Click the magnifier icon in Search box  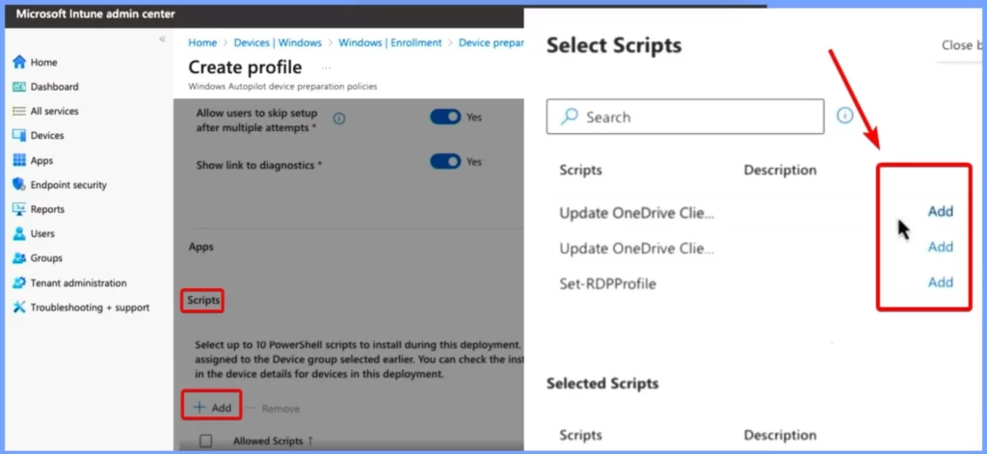(x=569, y=117)
